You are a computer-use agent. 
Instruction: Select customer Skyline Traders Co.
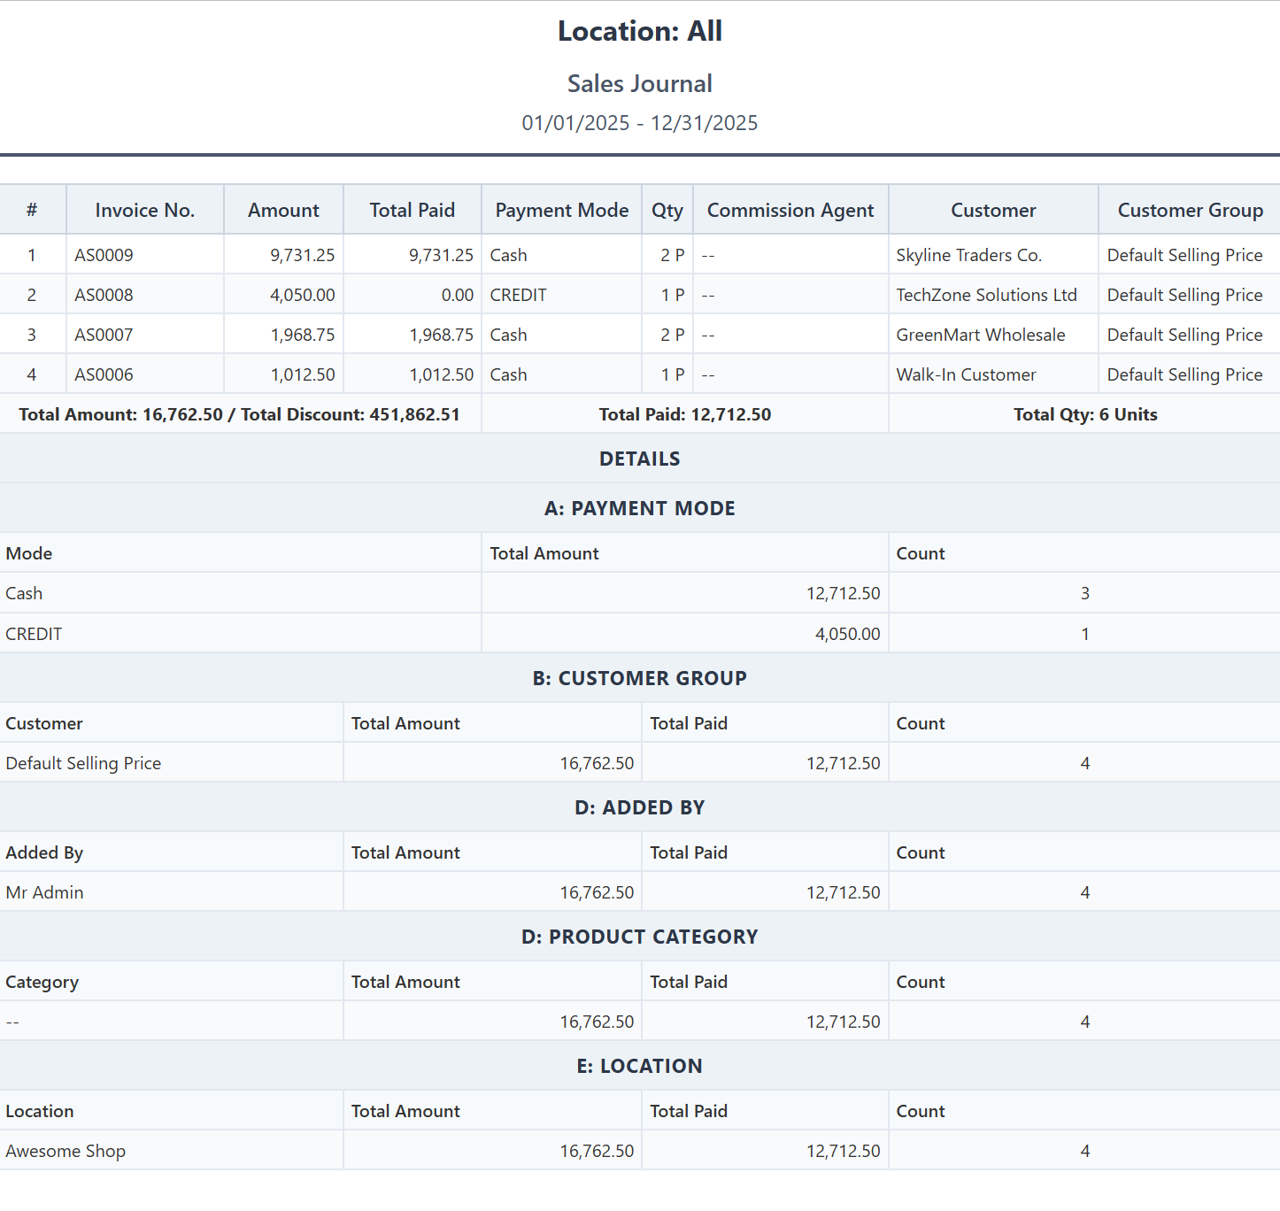coord(968,255)
